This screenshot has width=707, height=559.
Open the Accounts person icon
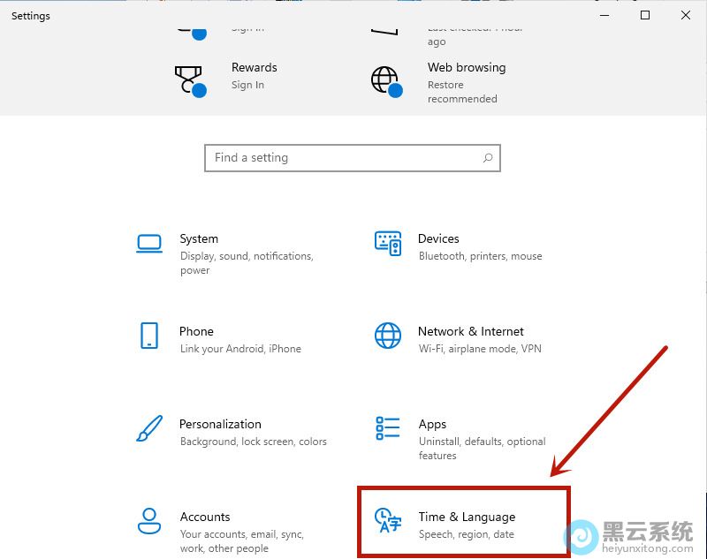tap(149, 521)
